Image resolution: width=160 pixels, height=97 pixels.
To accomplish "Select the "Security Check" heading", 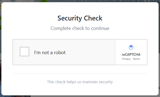I will tap(80, 18).
